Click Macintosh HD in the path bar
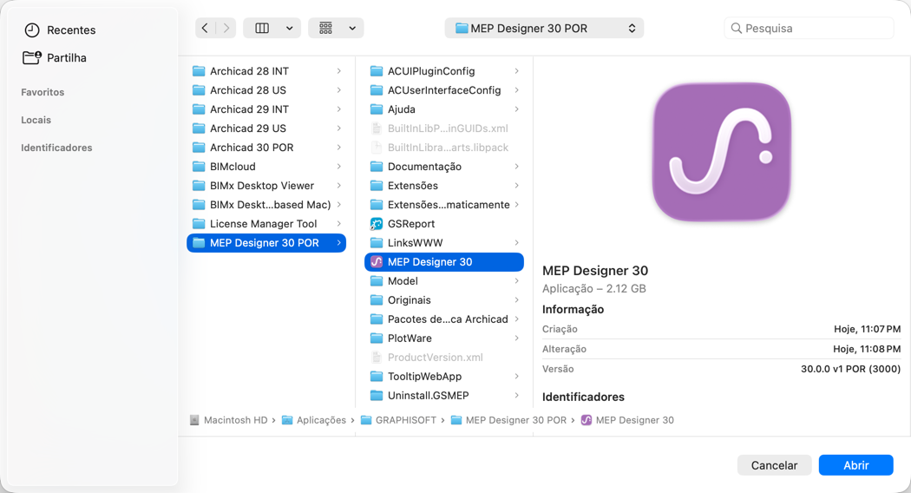 pyautogui.click(x=229, y=420)
